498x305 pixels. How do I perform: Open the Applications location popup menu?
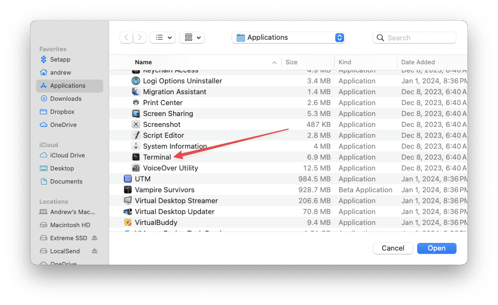(x=288, y=38)
